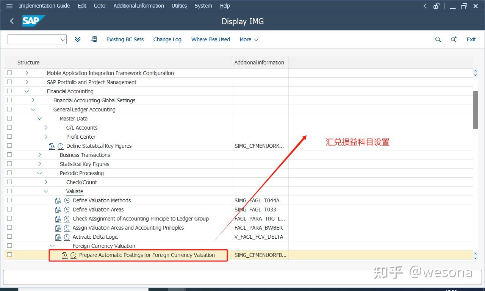Open documentation icon for Define Statistical Key Figures
485x291 pixels.
(x=52, y=146)
